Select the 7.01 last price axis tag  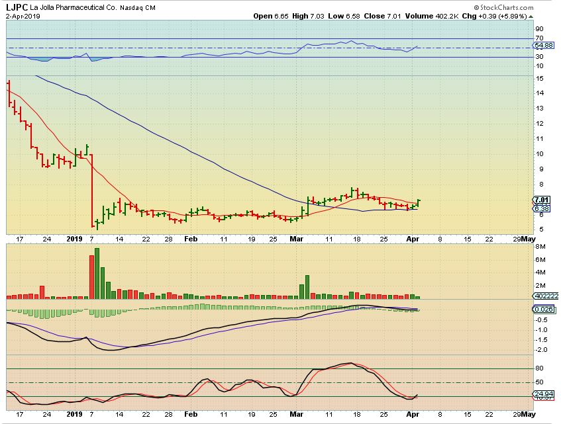542,200
